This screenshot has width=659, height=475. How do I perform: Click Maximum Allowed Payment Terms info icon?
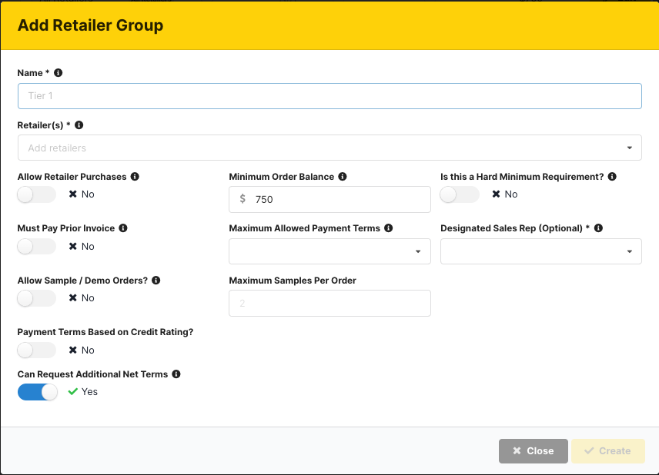click(x=389, y=228)
